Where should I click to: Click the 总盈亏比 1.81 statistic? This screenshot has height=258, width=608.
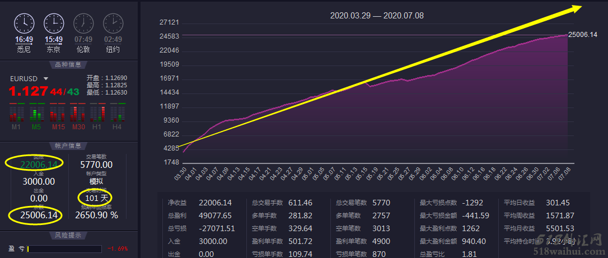click(x=447, y=254)
